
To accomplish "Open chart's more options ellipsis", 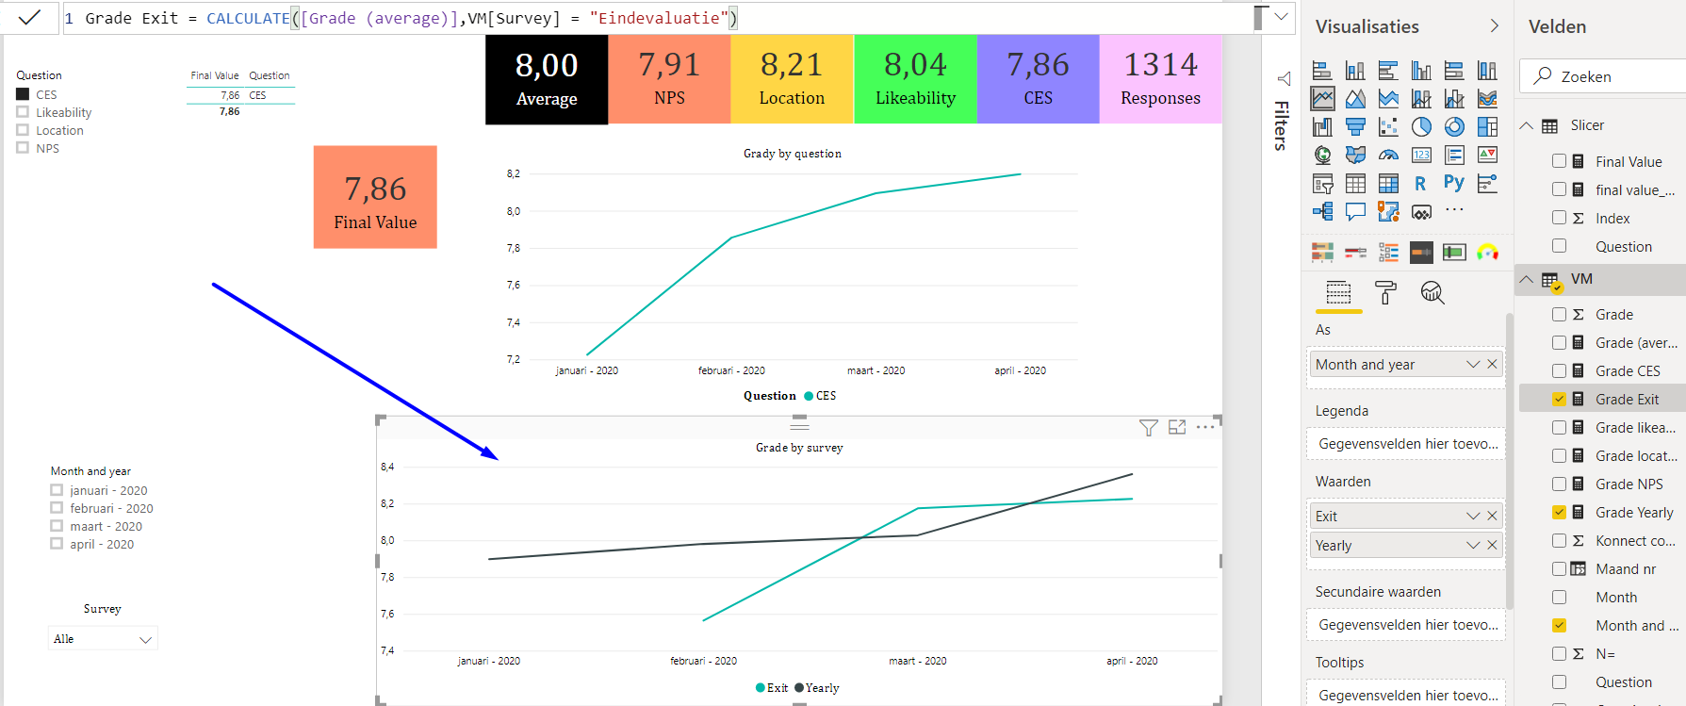I will coord(1205,427).
